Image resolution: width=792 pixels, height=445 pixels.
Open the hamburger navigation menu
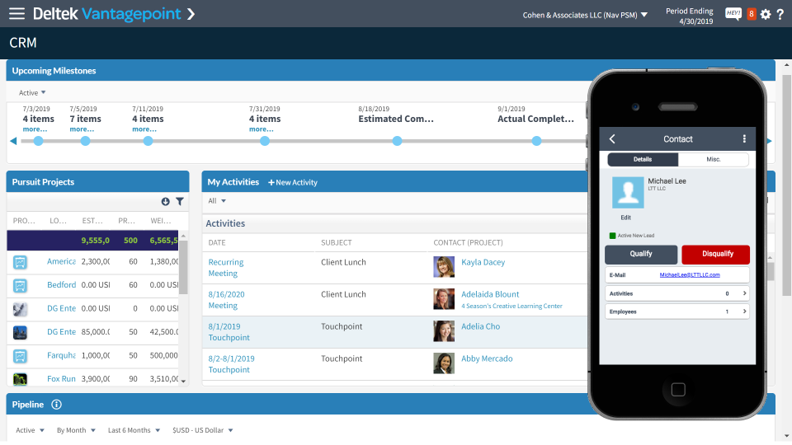click(x=16, y=14)
